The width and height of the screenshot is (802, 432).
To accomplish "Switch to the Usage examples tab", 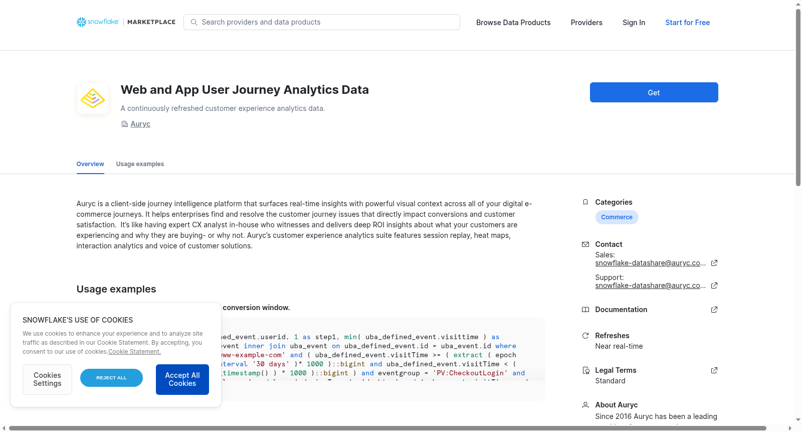I will coord(140,164).
